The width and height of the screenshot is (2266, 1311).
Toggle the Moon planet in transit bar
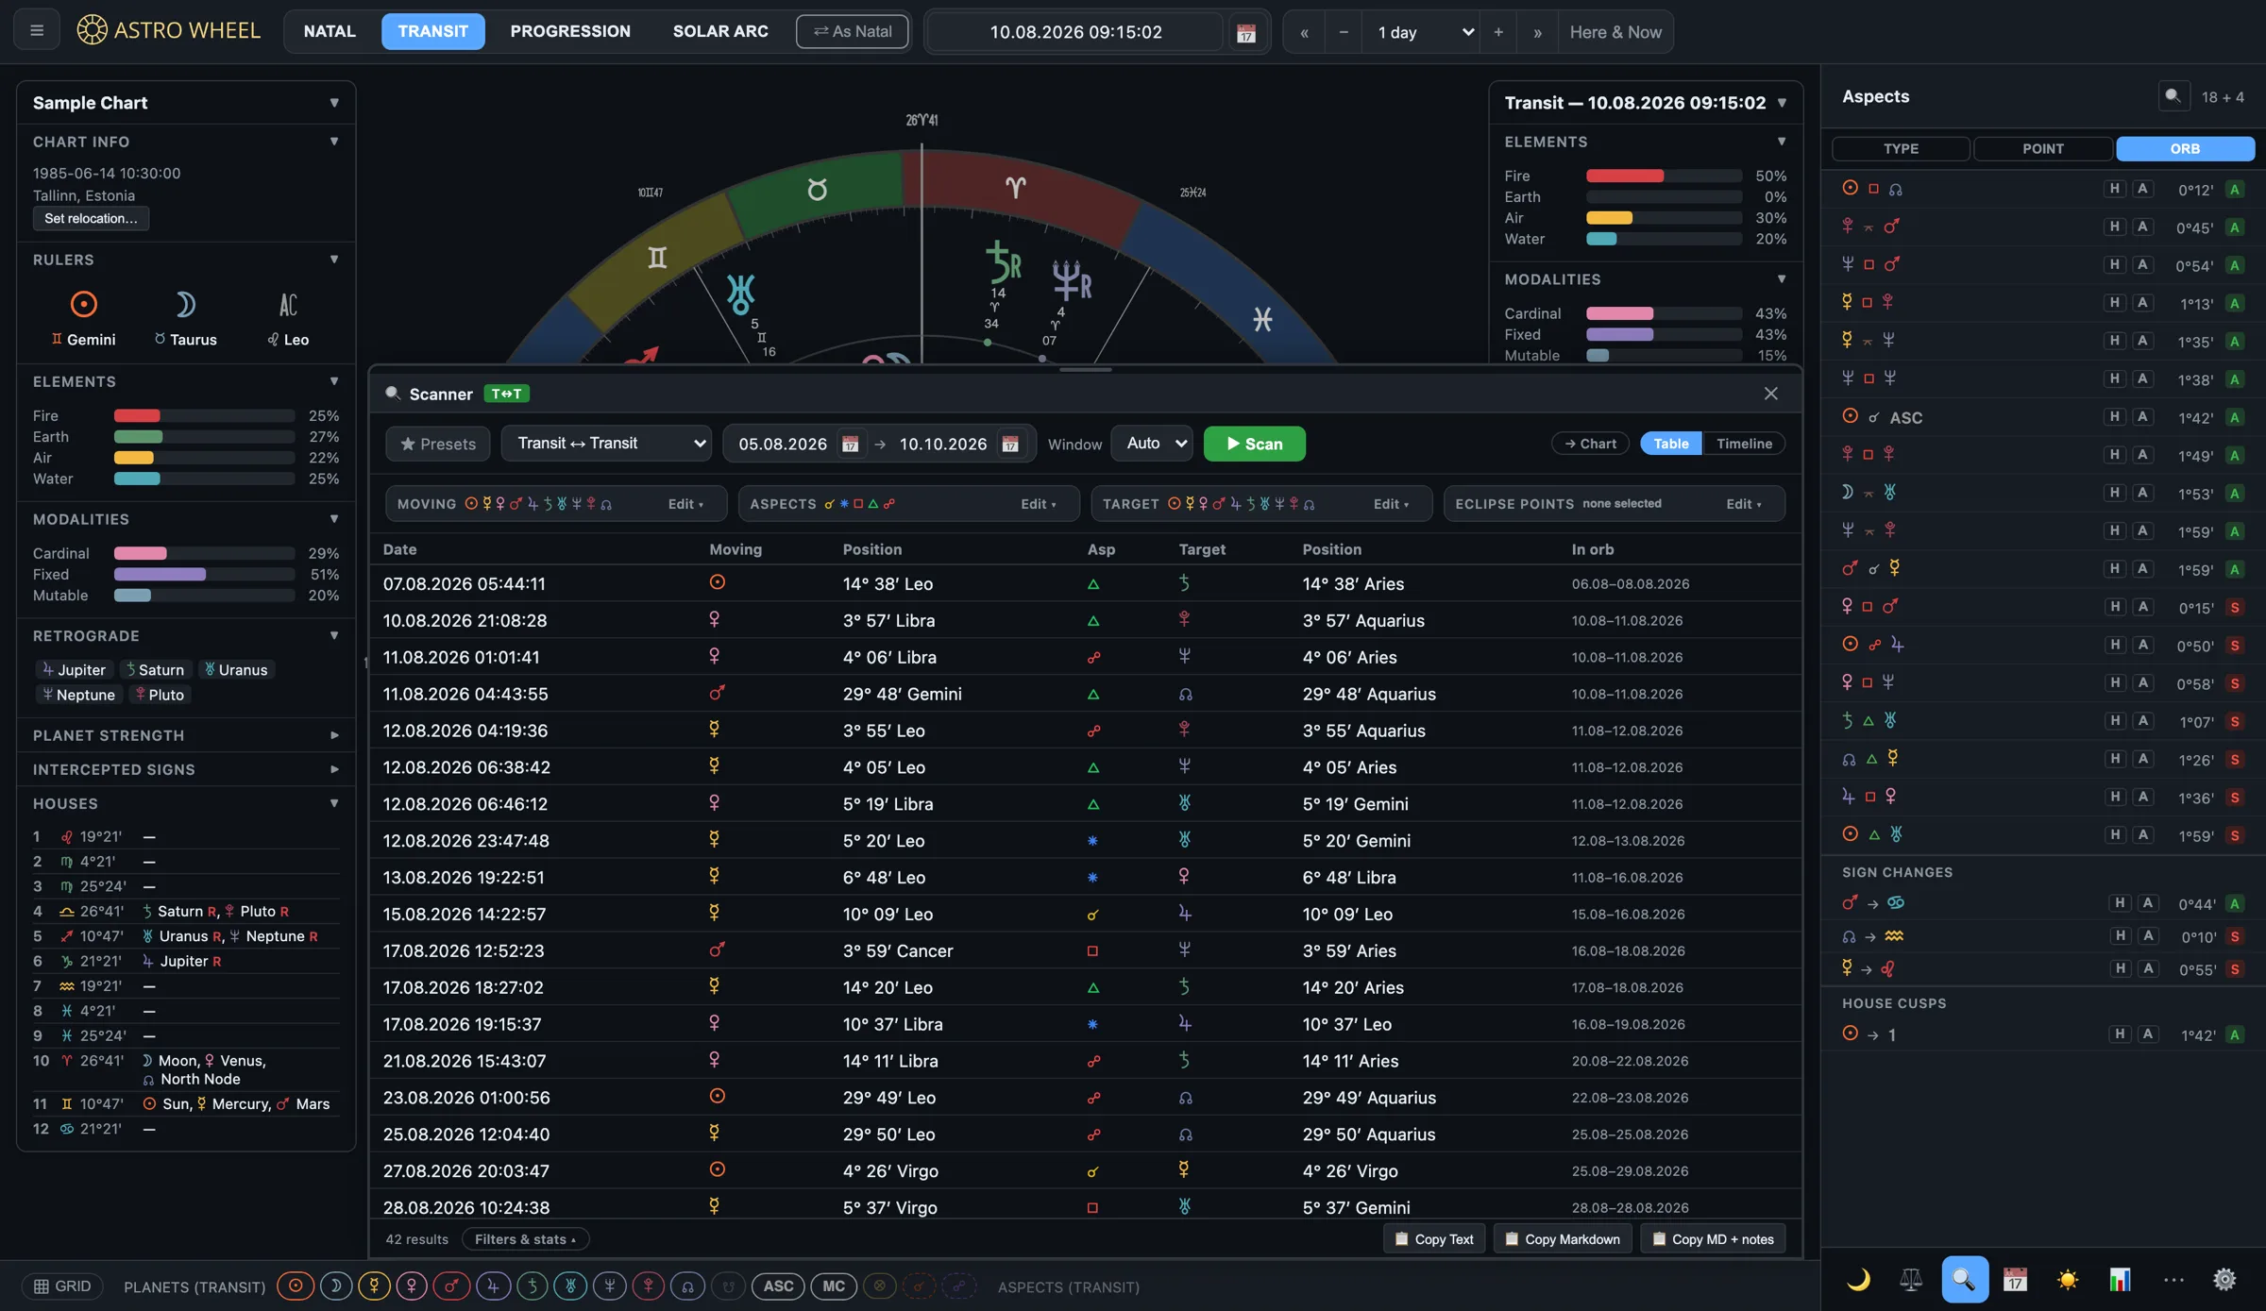tap(335, 1286)
